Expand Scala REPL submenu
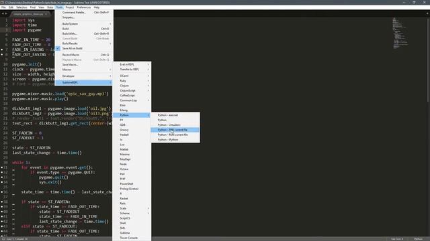The image size is (430, 241). coord(132,208)
